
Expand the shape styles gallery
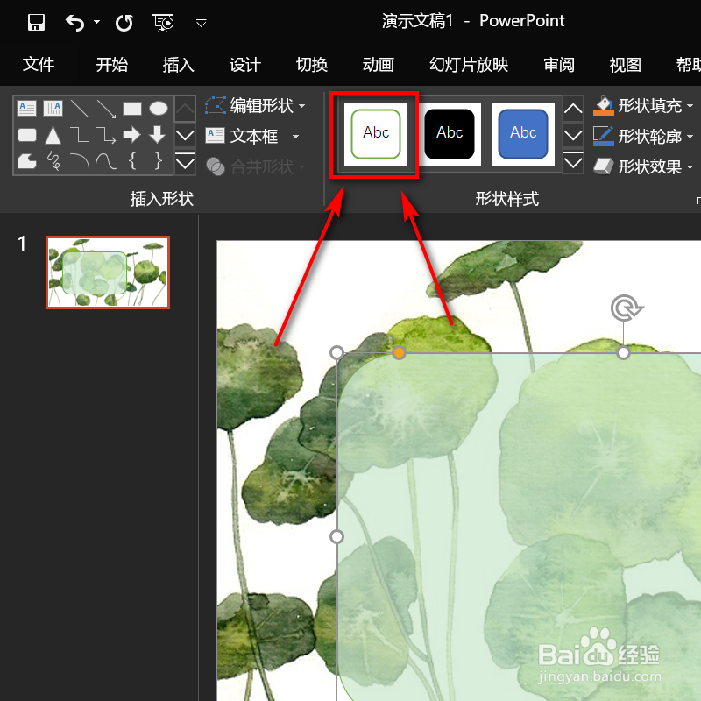[573, 163]
